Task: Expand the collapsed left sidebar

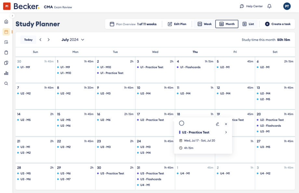Action: [13, 16]
